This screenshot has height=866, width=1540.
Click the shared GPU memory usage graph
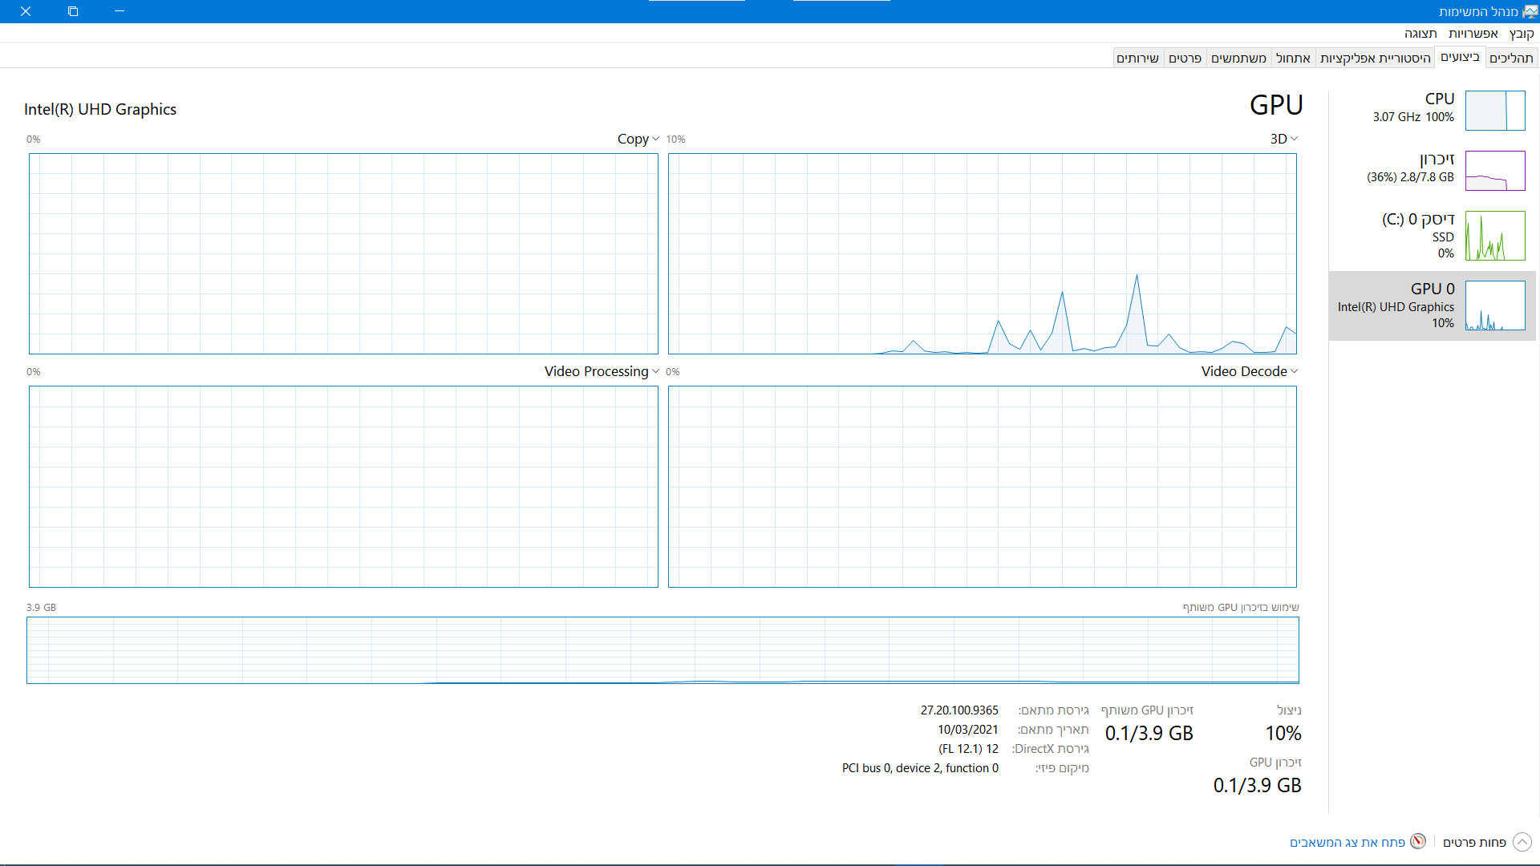click(x=663, y=650)
